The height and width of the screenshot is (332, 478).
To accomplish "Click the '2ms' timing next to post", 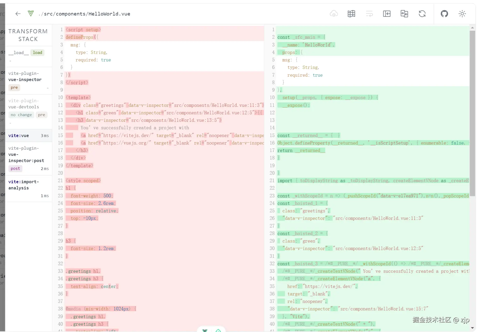I will 45,169.
